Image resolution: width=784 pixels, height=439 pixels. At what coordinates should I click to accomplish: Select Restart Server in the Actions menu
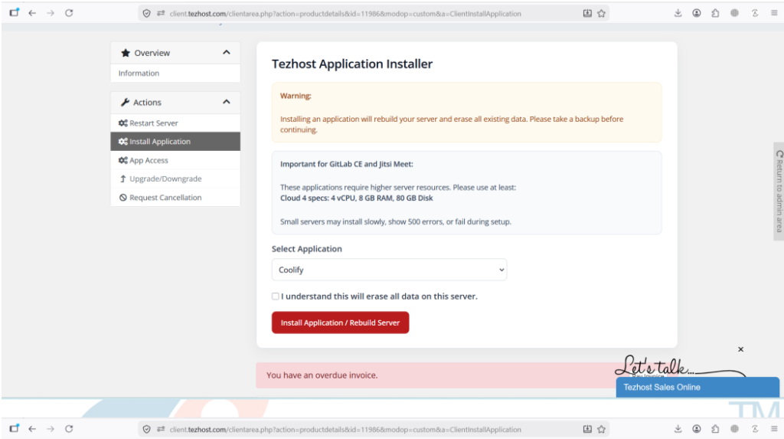[x=175, y=123]
